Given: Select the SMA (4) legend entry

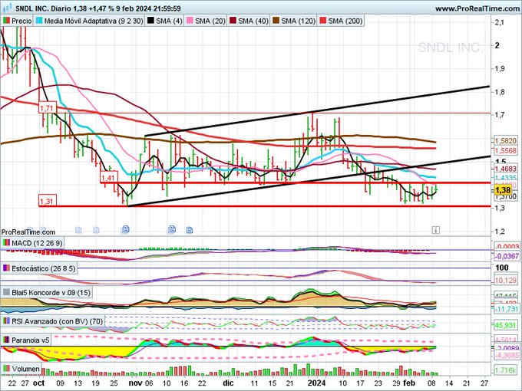Looking at the screenshot, I should [169, 21].
